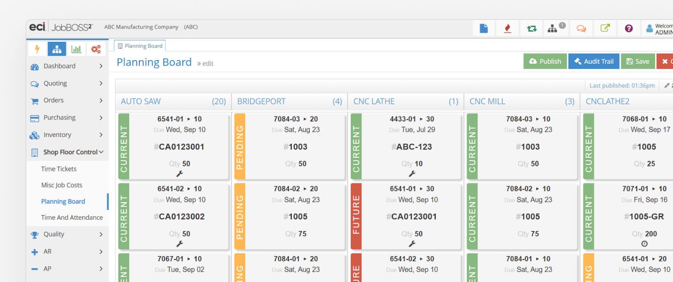Viewport: 673px width, 282px height.
Task: Click the Quality trophy icon
Action: click(35, 235)
